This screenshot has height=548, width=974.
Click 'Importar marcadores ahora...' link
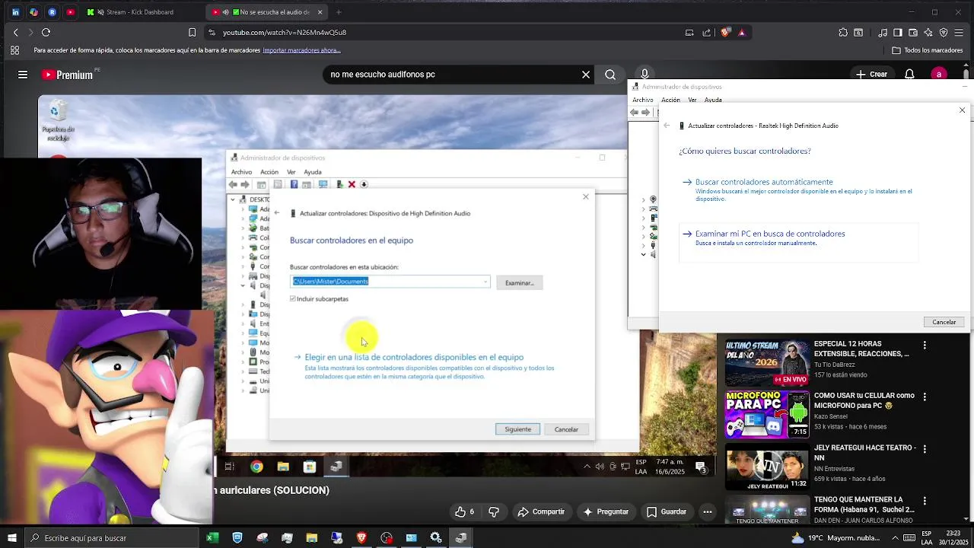(x=301, y=50)
